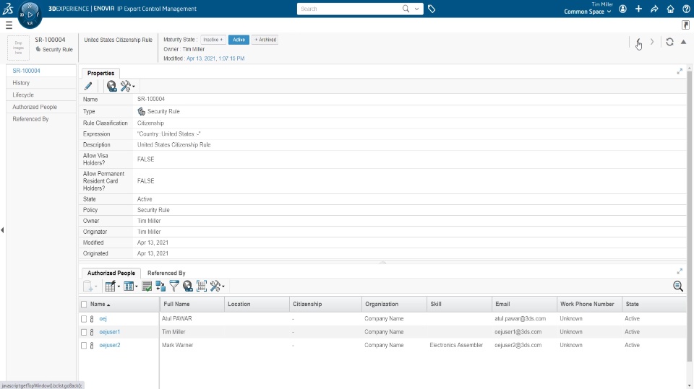This screenshot has height=389, width=694.
Task: Open tools dropdown in people toolbar
Action: [217, 287]
